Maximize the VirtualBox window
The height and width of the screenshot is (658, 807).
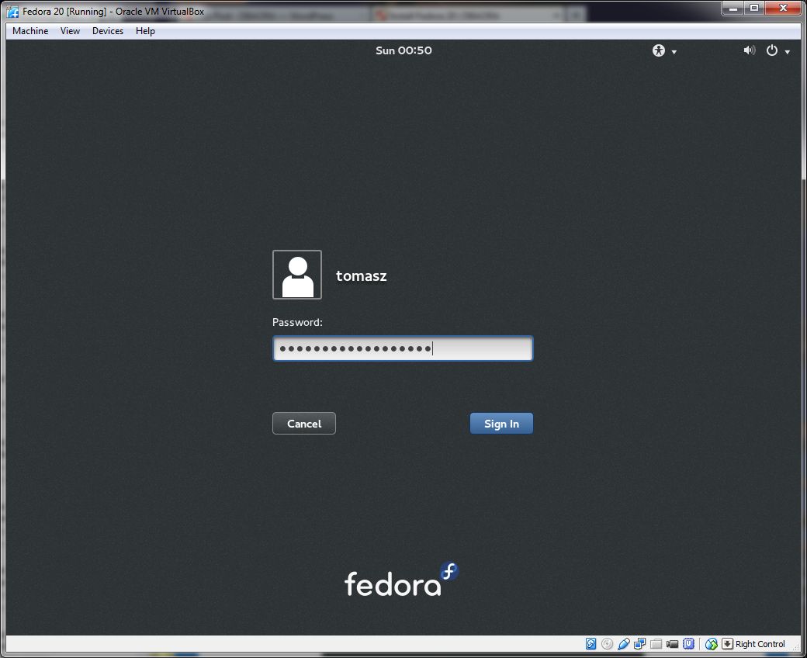coord(754,9)
